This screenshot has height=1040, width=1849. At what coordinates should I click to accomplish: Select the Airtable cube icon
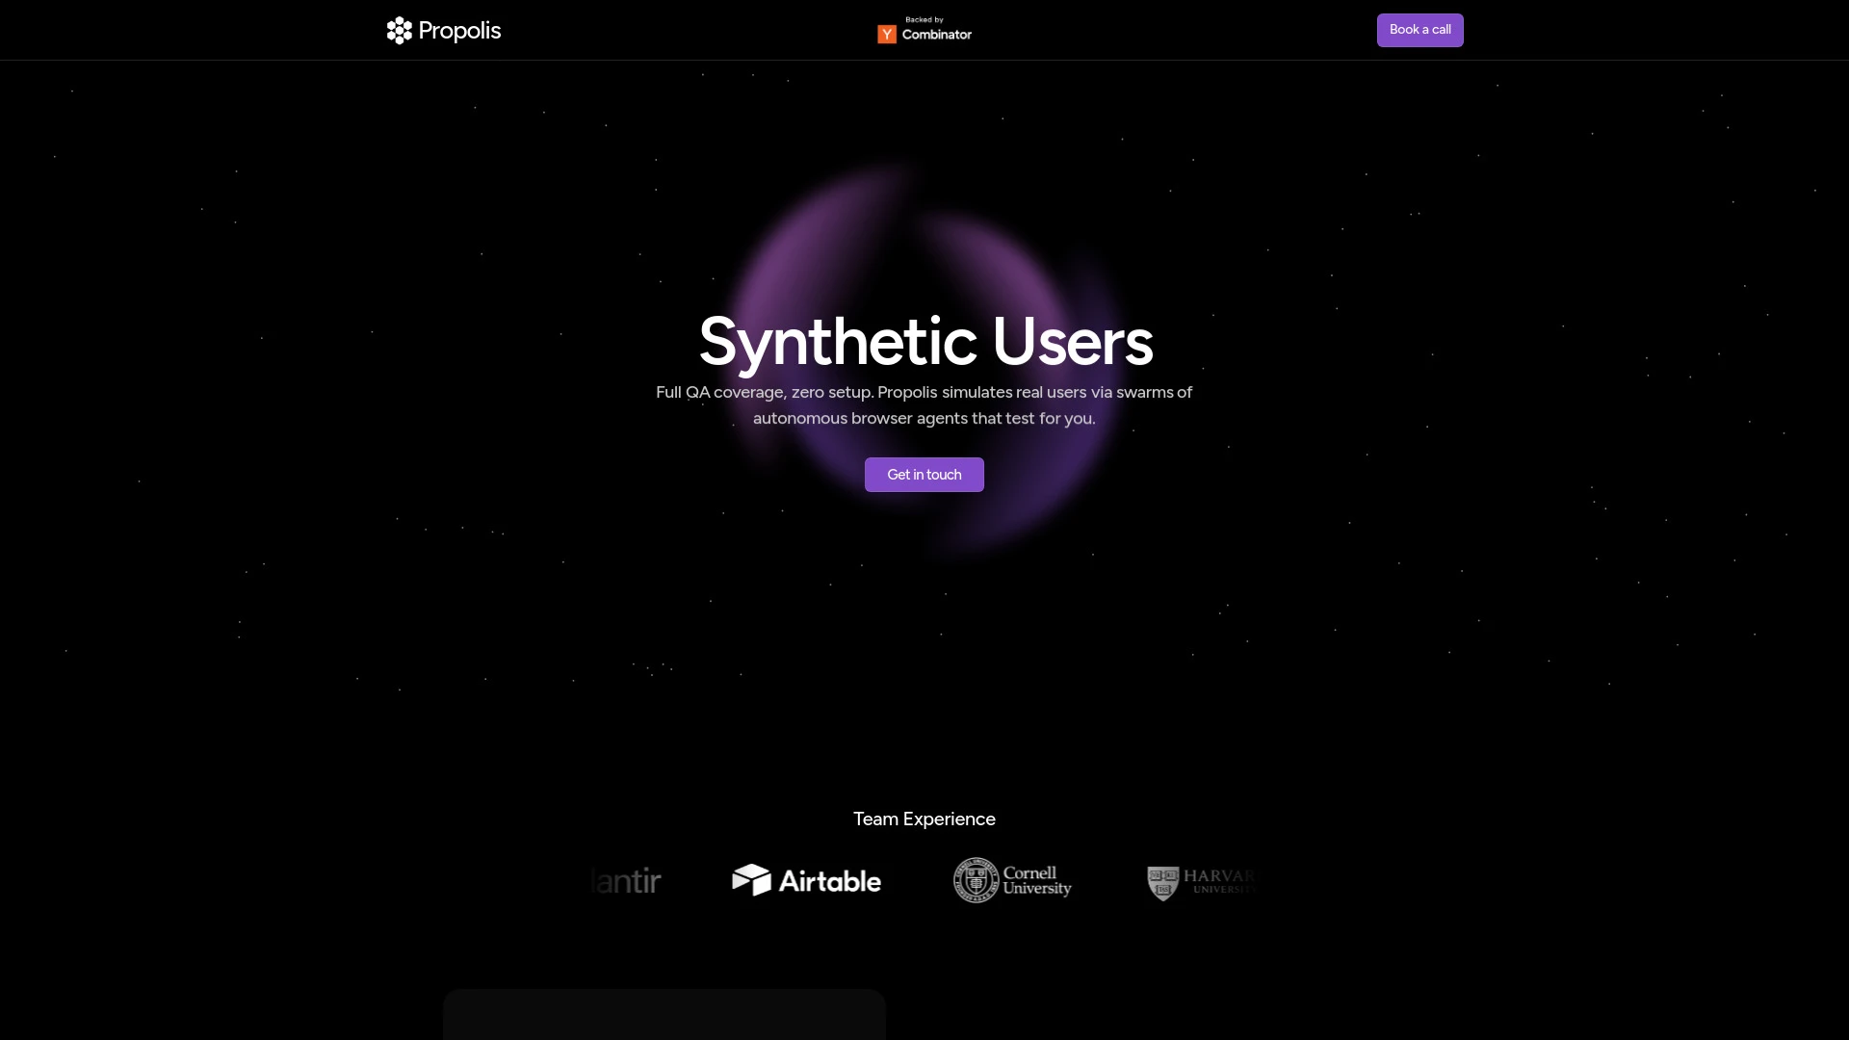tap(752, 879)
